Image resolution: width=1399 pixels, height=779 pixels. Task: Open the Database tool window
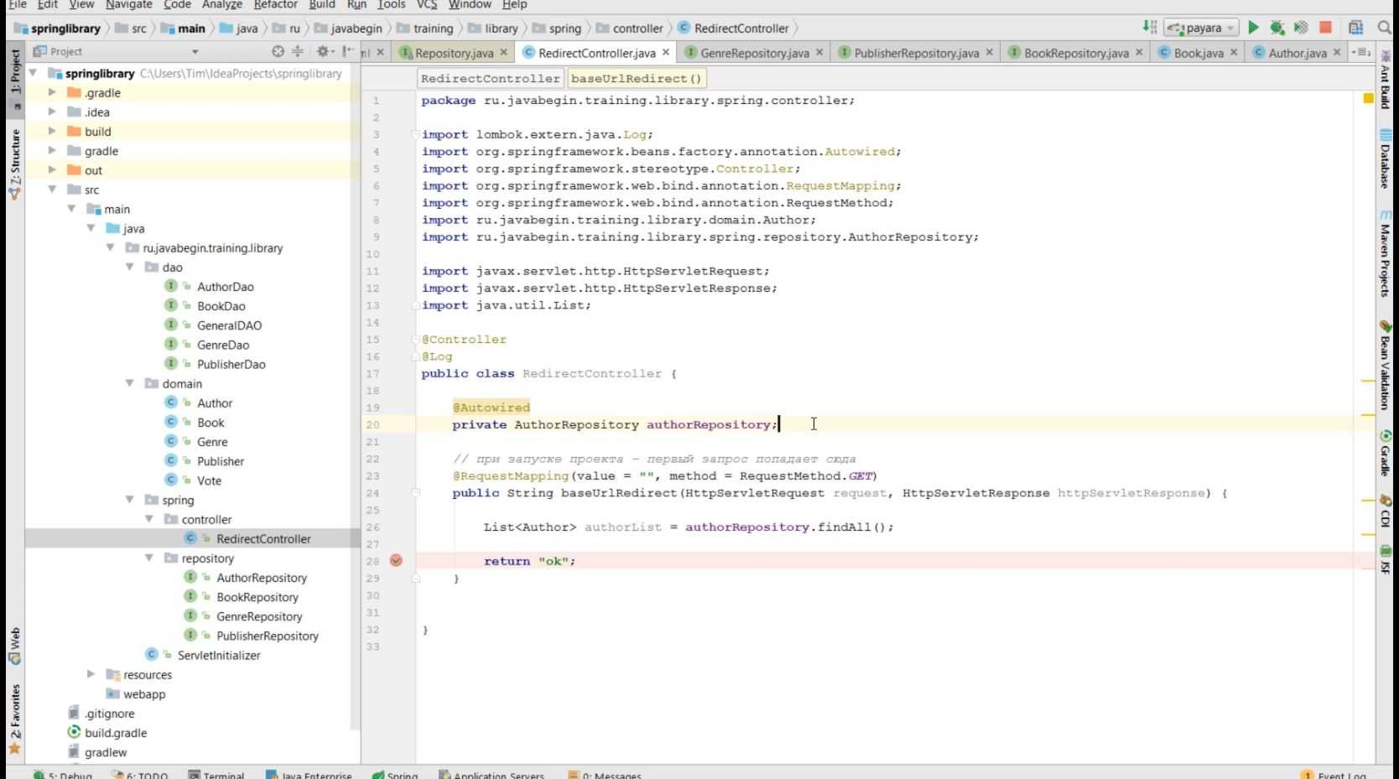(x=1385, y=159)
